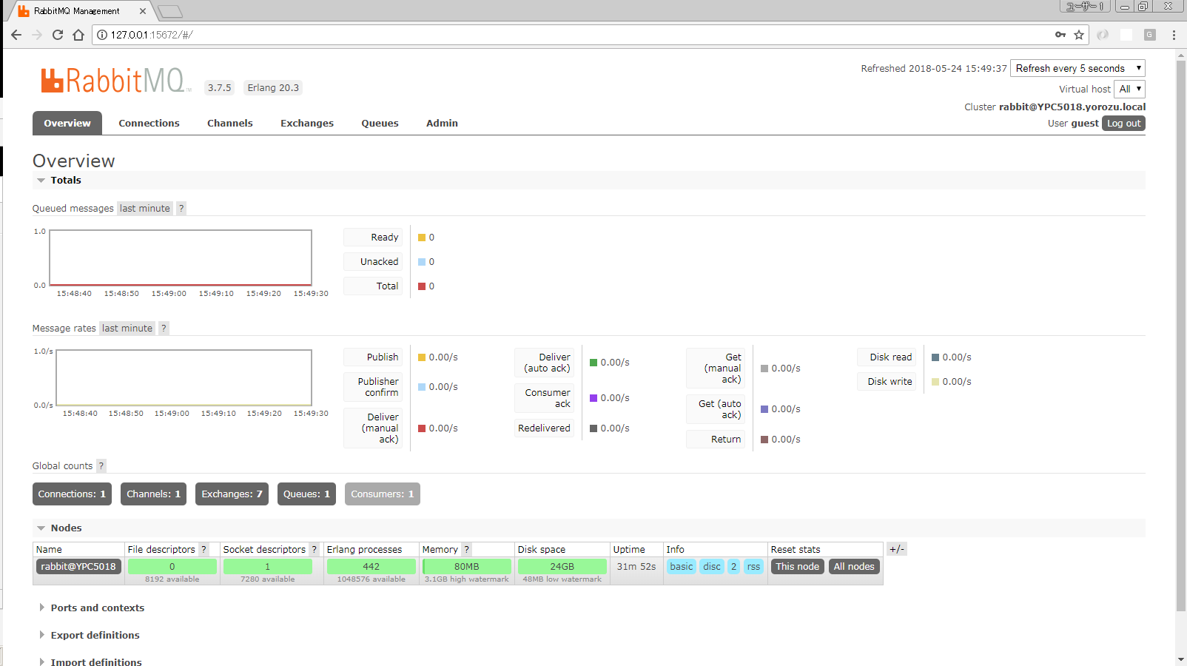The width and height of the screenshot is (1187, 666).
Task: Collapse the Totals section
Action: pyautogui.click(x=41, y=181)
